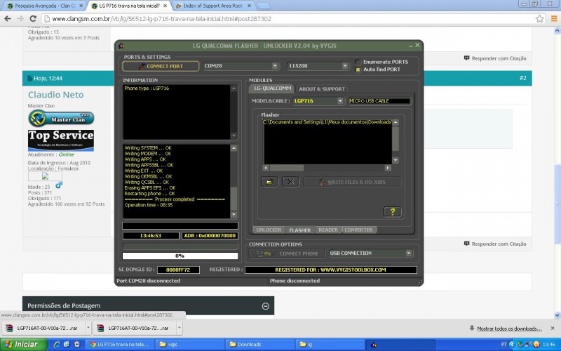Click the flasher app icon in title bar

click(x=121, y=46)
